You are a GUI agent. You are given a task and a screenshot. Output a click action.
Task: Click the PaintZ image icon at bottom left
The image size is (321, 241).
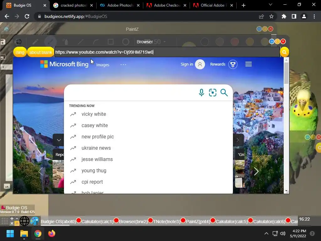(7, 186)
